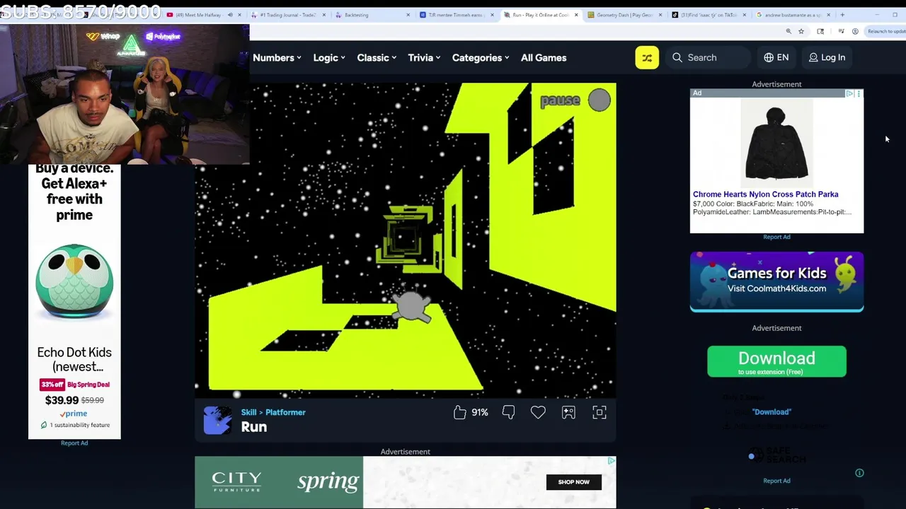Open the browser profile icon
The width and height of the screenshot is (906, 509).
tap(855, 31)
